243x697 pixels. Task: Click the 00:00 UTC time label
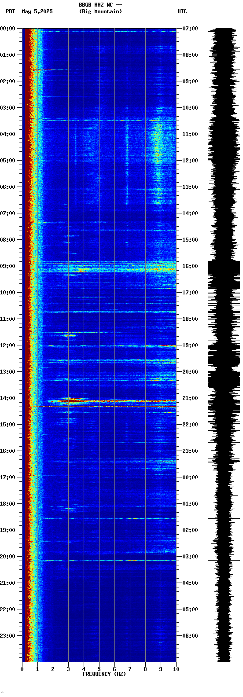coord(190,477)
